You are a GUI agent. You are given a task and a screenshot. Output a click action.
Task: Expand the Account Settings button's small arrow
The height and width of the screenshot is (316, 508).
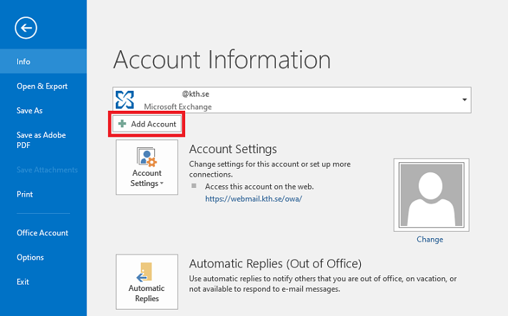[162, 184]
